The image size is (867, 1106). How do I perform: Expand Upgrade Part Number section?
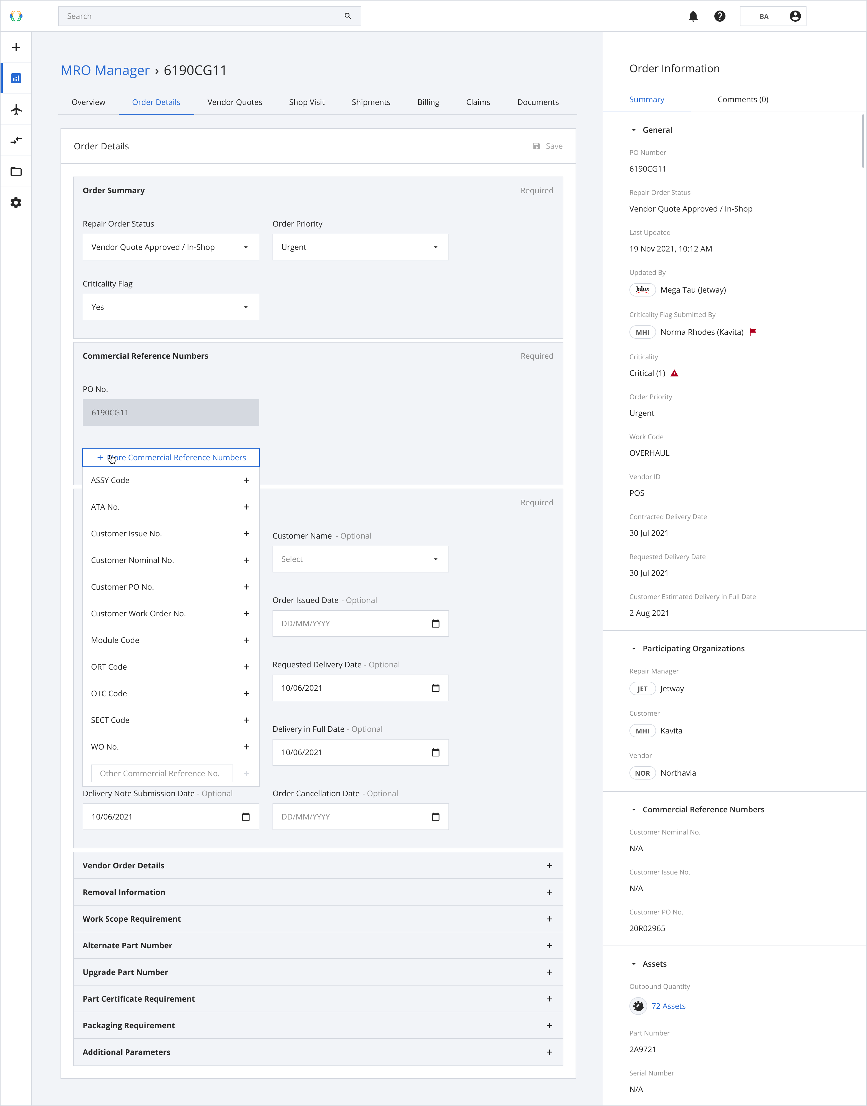coord(318,972)
